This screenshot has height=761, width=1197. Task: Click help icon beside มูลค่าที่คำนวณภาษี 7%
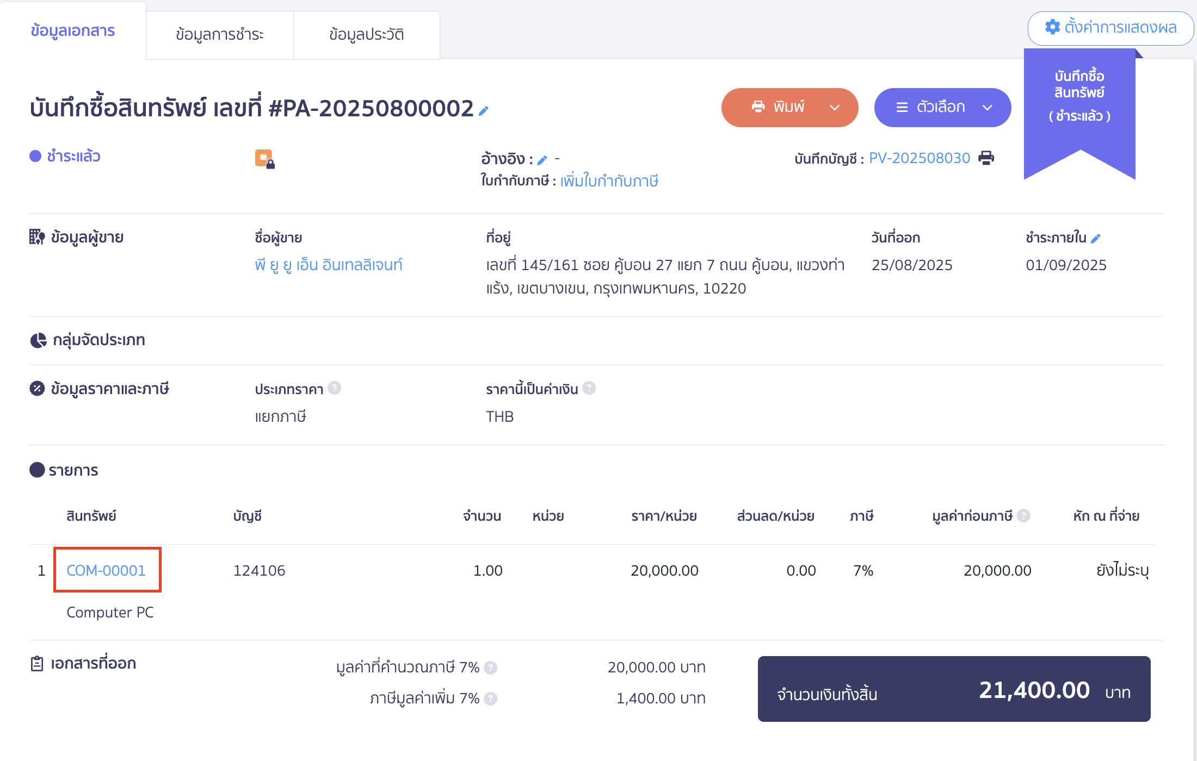coord(491,668)
